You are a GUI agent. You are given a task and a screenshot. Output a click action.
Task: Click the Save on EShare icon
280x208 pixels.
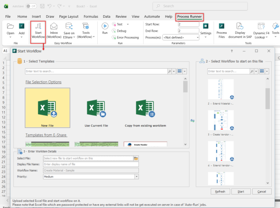(x=69, y=26)
